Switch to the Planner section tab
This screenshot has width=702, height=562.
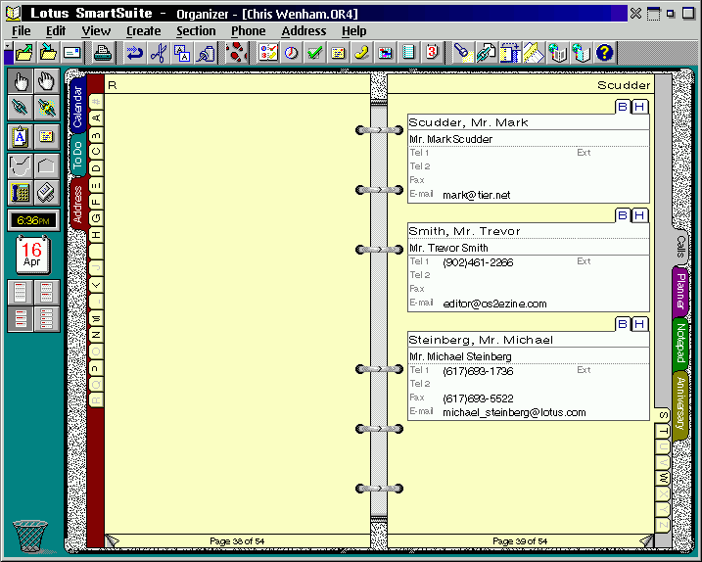(680, 292)
